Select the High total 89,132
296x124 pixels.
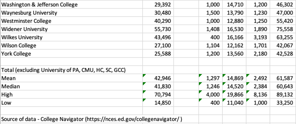point(283,94)
